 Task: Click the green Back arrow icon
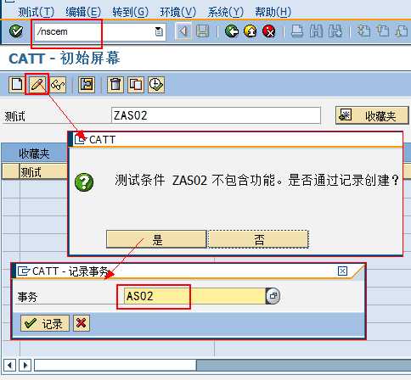click(x=232, y=31)
